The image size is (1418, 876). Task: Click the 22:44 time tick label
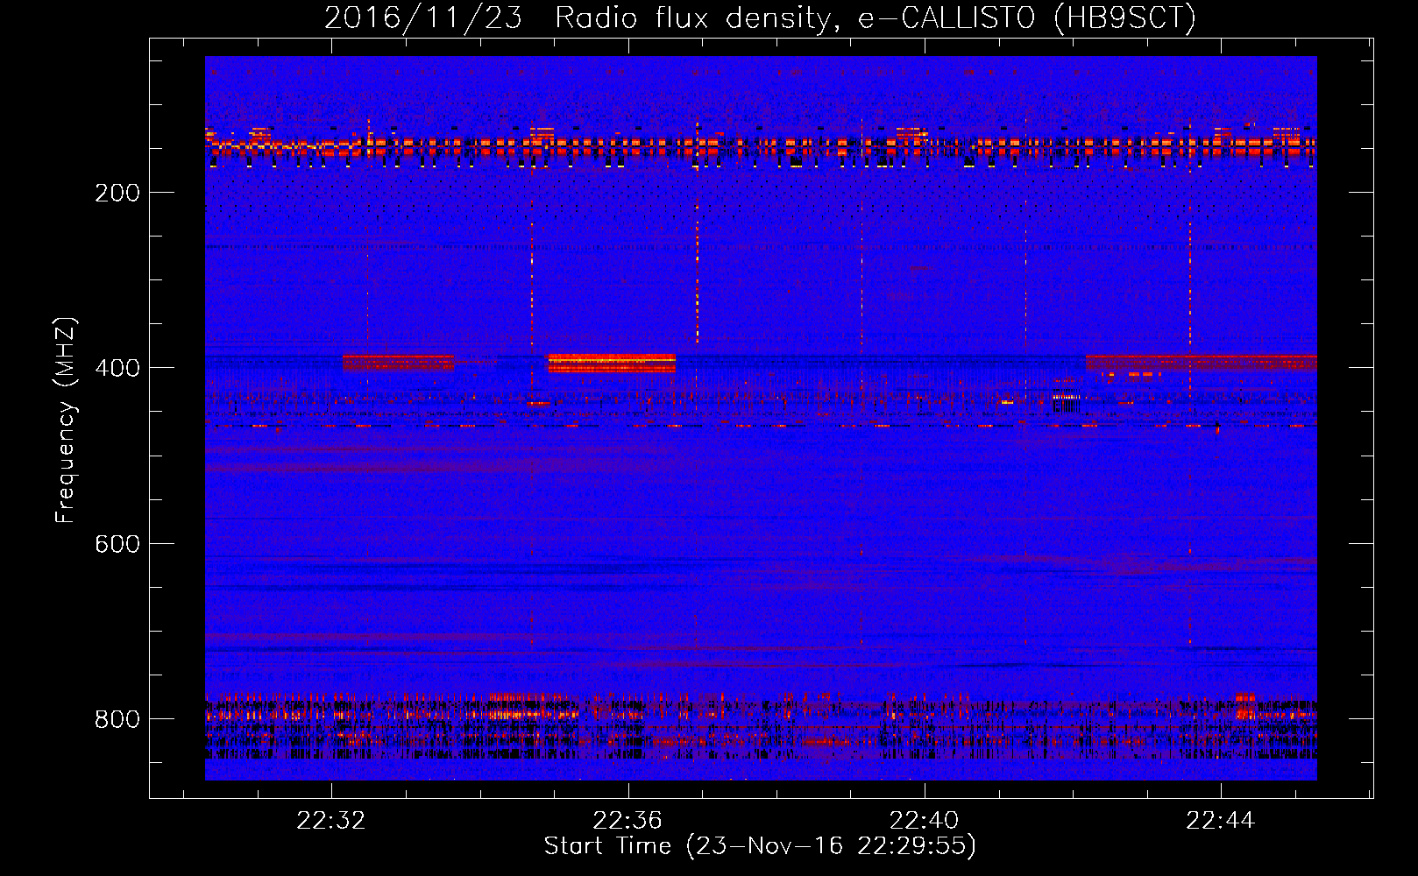(1220, 821)
